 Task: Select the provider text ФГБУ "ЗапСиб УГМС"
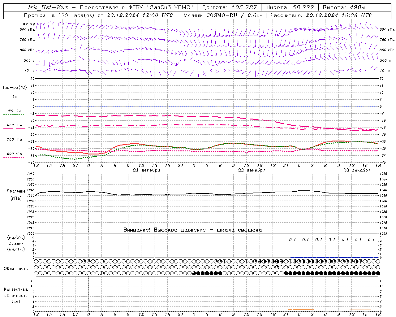coord(160,7)
